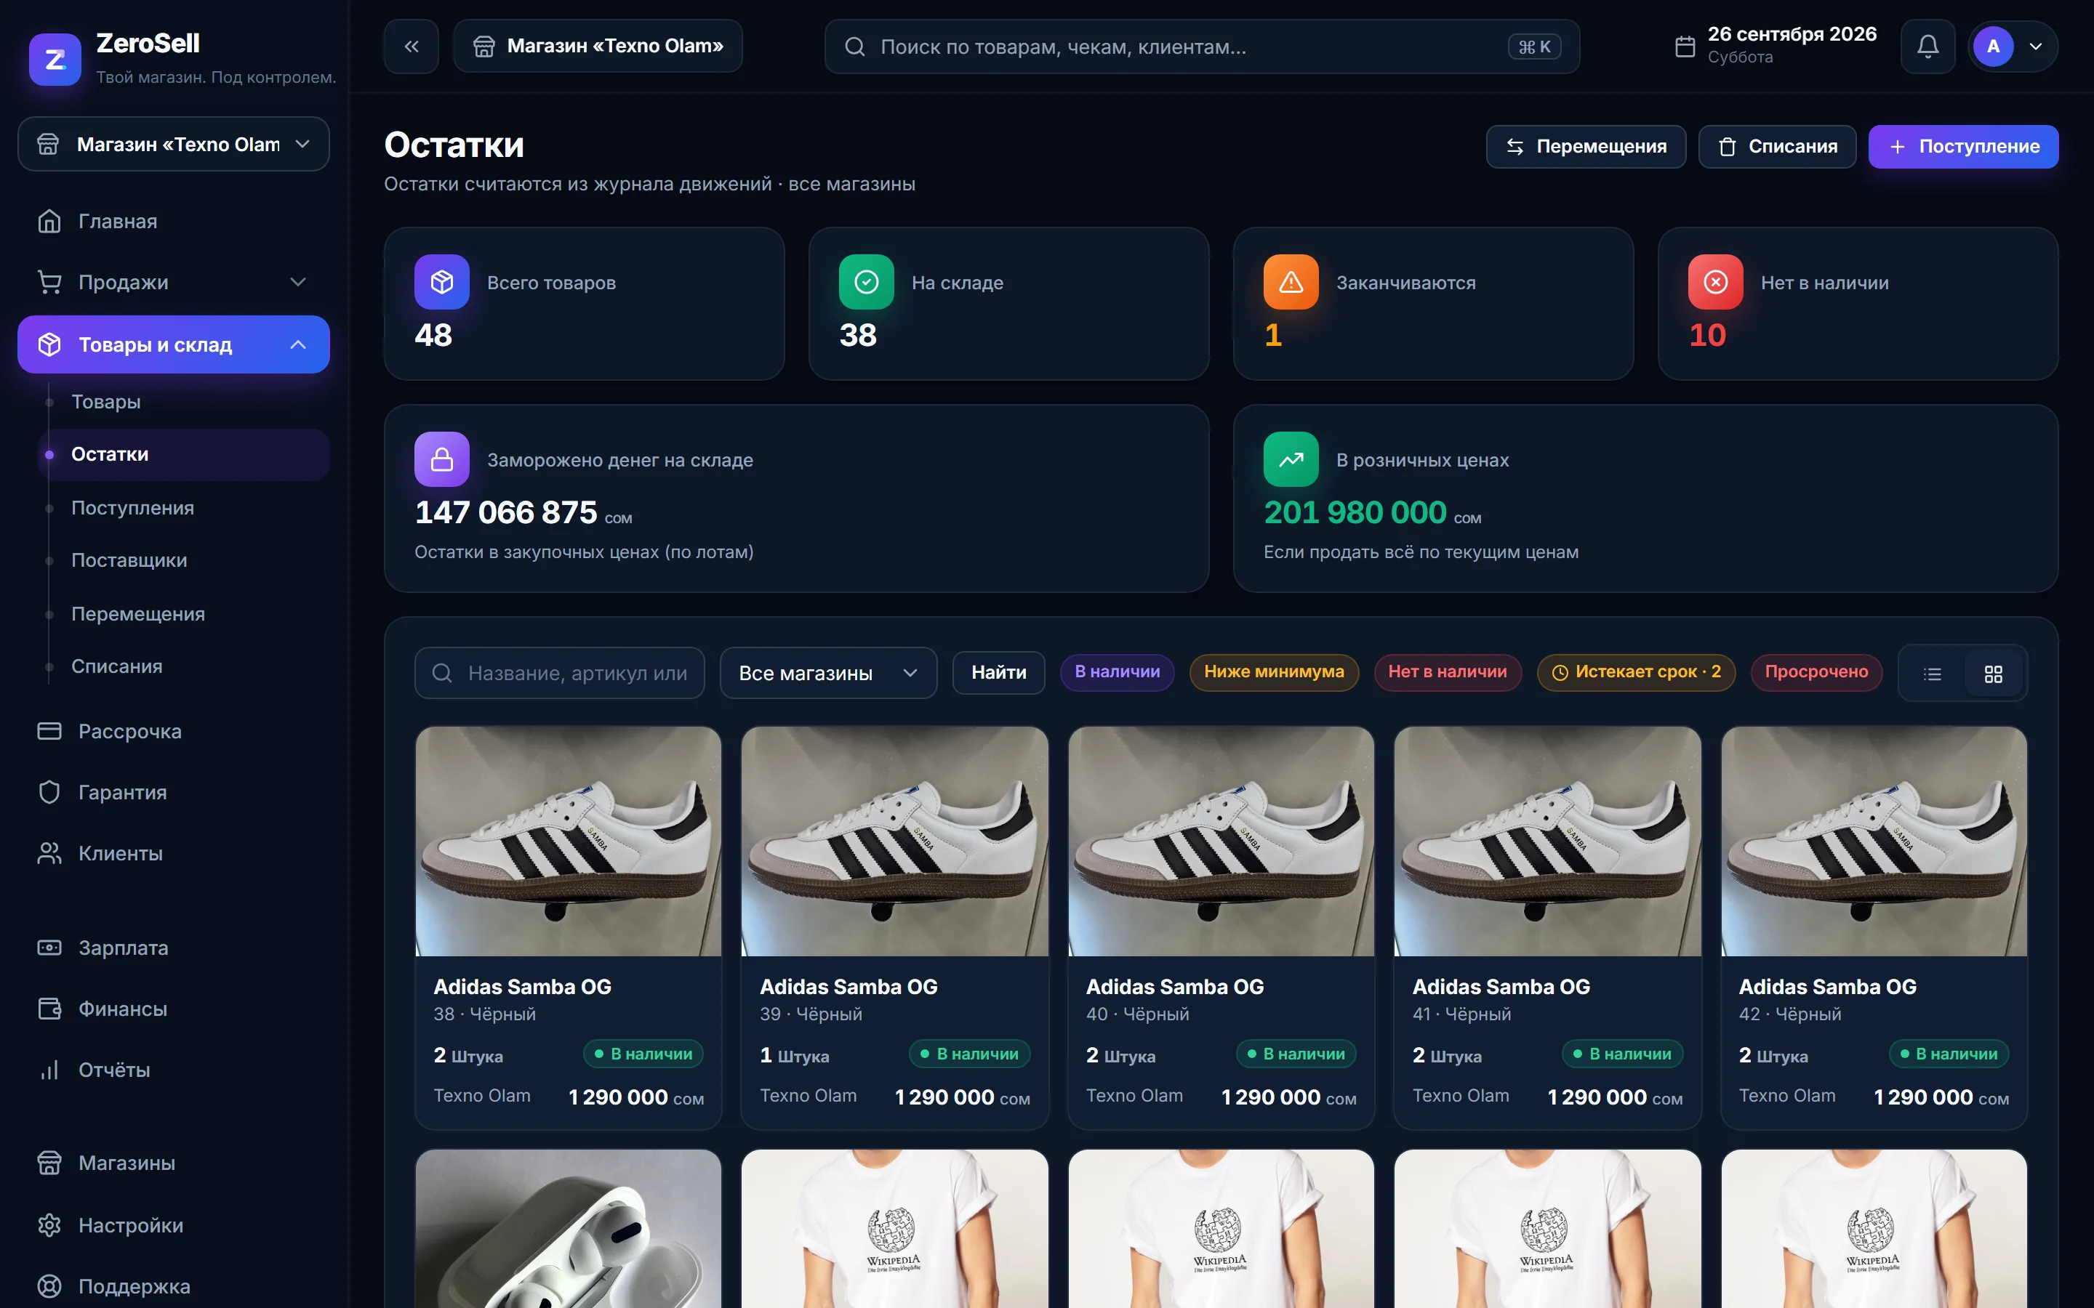
Task: Toggle the Истекает срок · 2 filter chip
Action: click(x=1635, y=672)
